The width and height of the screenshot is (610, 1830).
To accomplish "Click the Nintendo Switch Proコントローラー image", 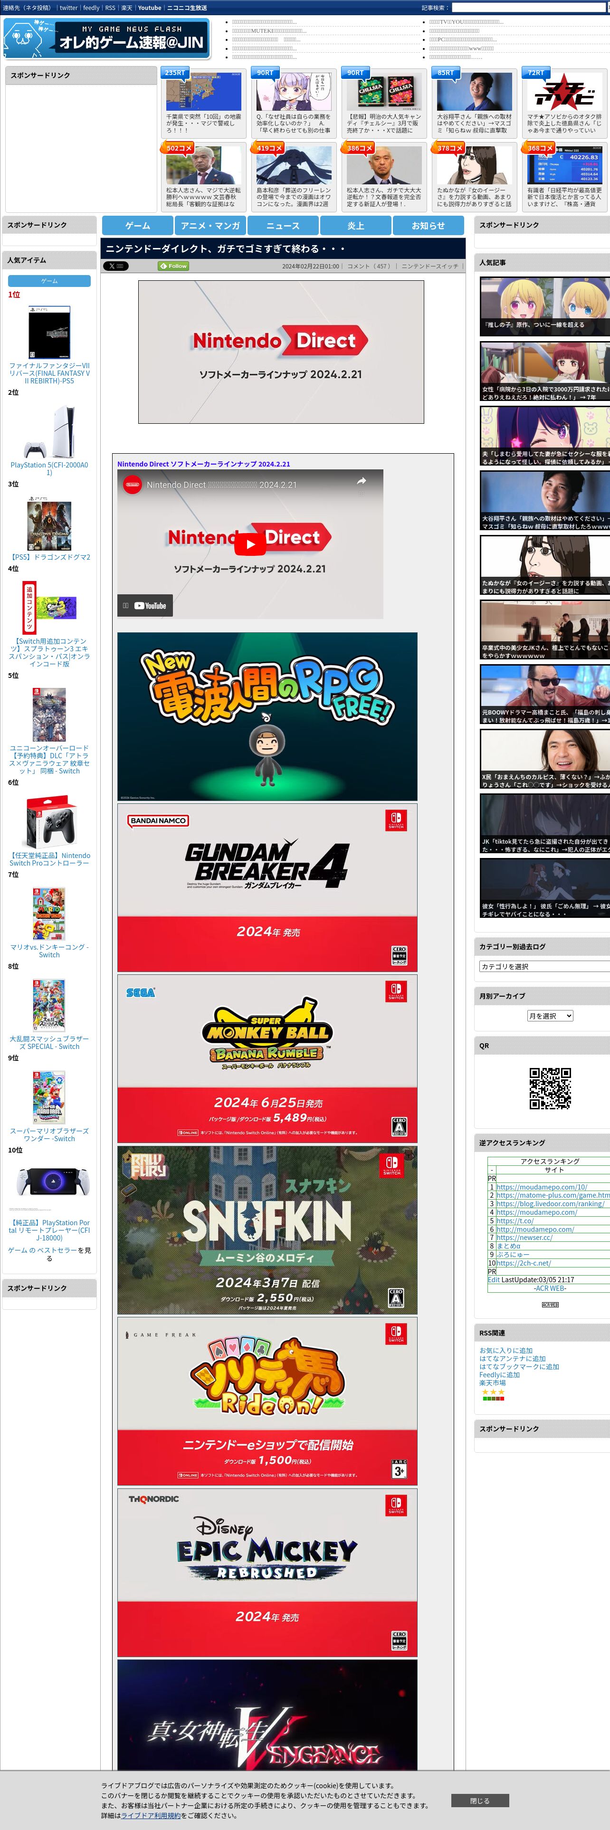I will (49, 821).
